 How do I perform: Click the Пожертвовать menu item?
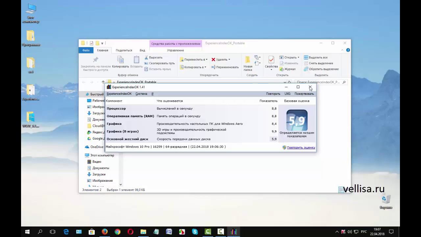[304, 94]
